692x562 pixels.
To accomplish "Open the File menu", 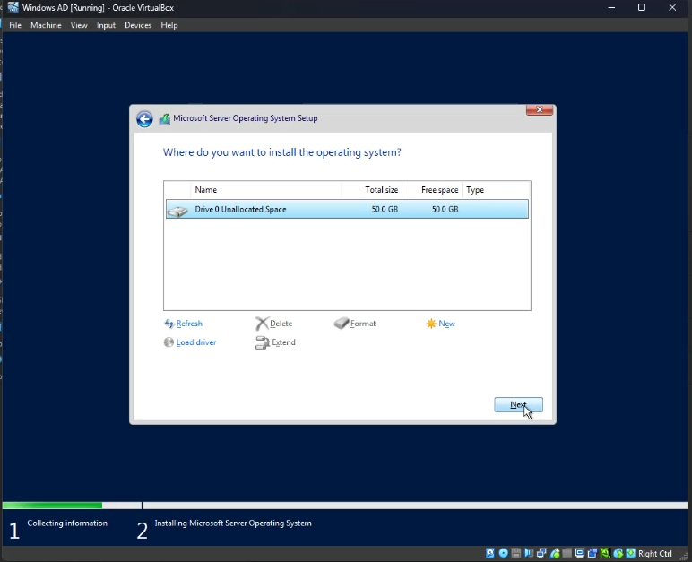I will tap(15, 25).
